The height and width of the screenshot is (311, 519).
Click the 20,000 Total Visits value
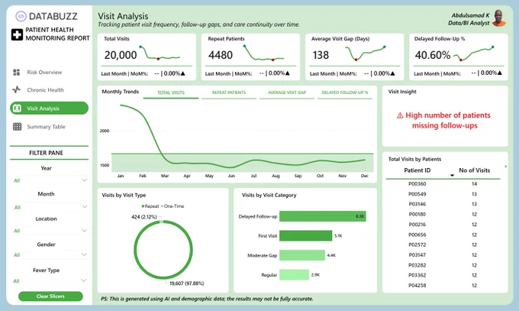click(x=121, y=55)
